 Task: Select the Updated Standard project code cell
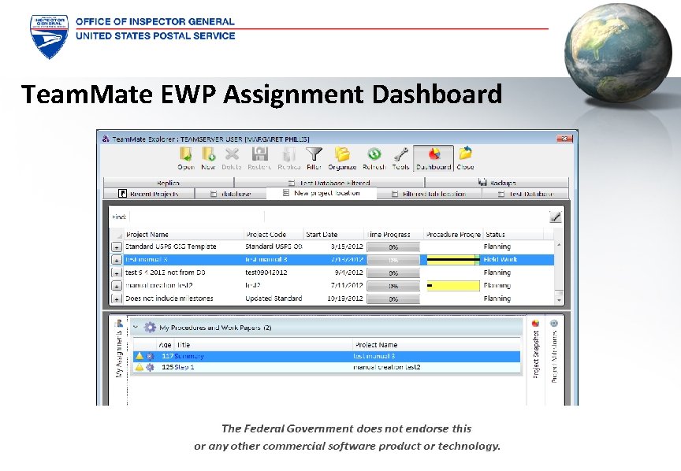(x=274, y=299)
